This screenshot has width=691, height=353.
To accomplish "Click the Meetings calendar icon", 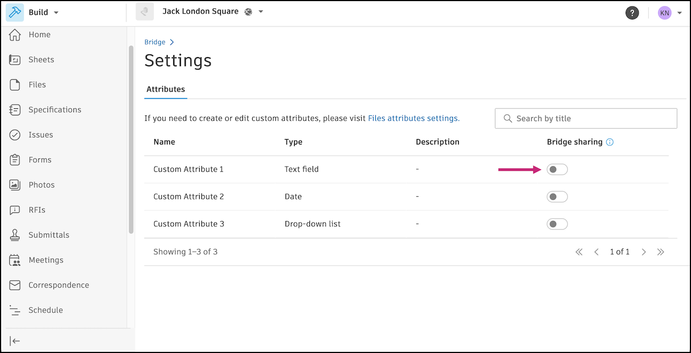I will point(15,260).
